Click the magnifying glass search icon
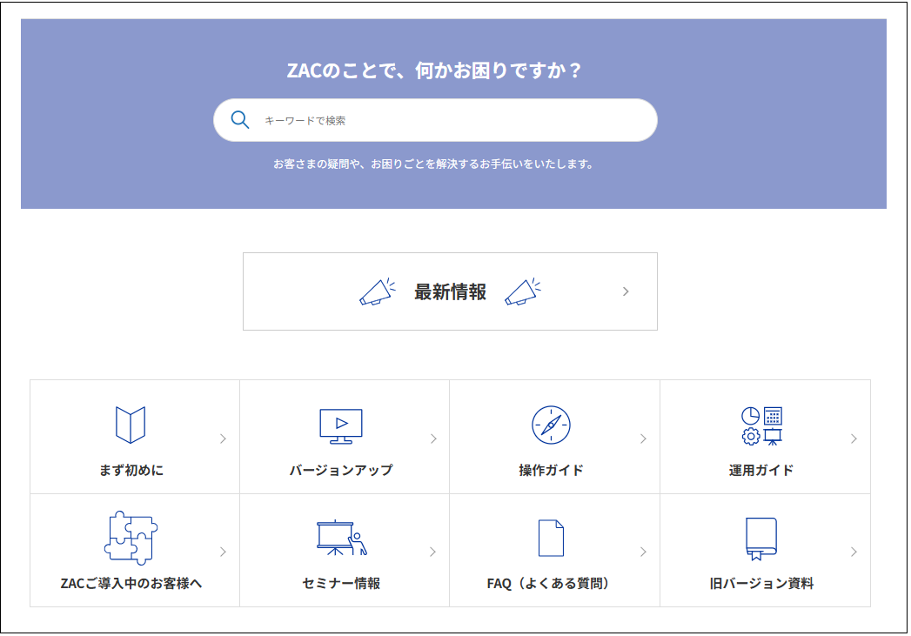Viewport: 911px width, 636px height. pyautogui.click(x=240, y=120)
